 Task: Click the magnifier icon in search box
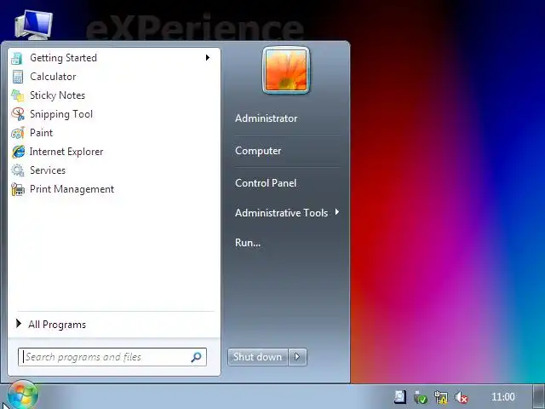196,357
